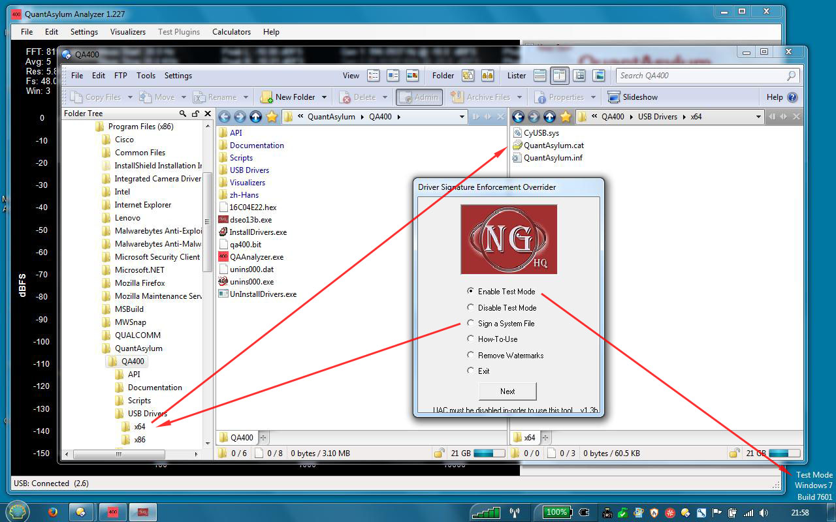Toggle dual vertical pane Lister layout
Screen dimensions: 836x522
tap(560, 76)
